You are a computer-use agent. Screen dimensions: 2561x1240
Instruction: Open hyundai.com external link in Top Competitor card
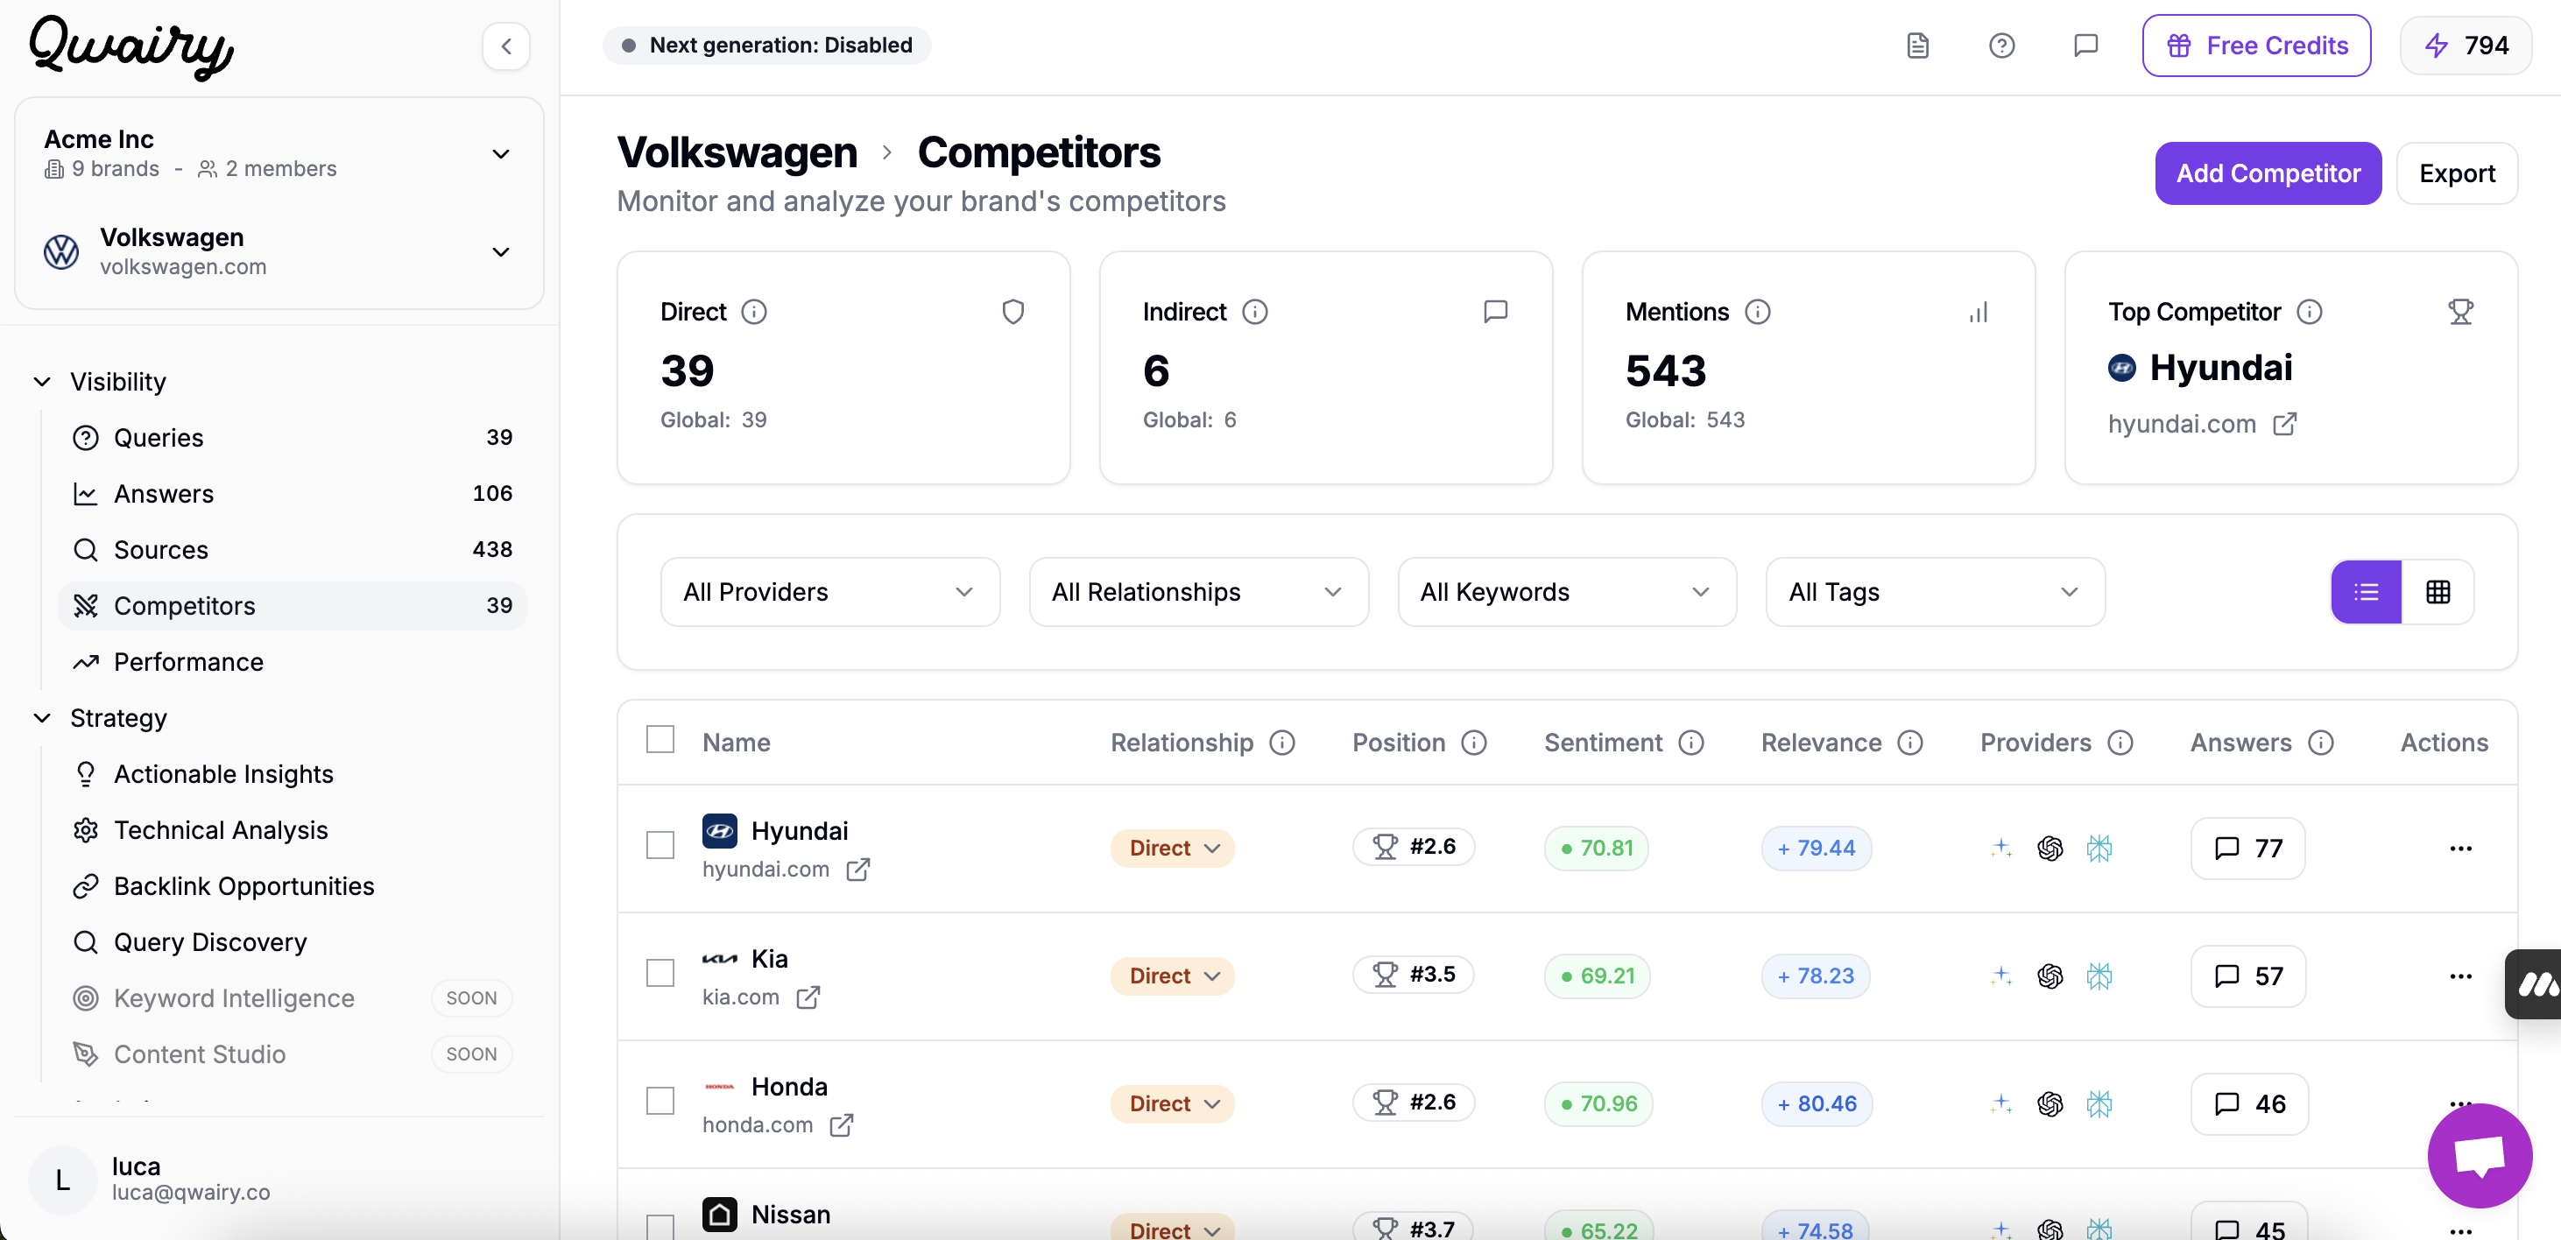[2286, 424]
